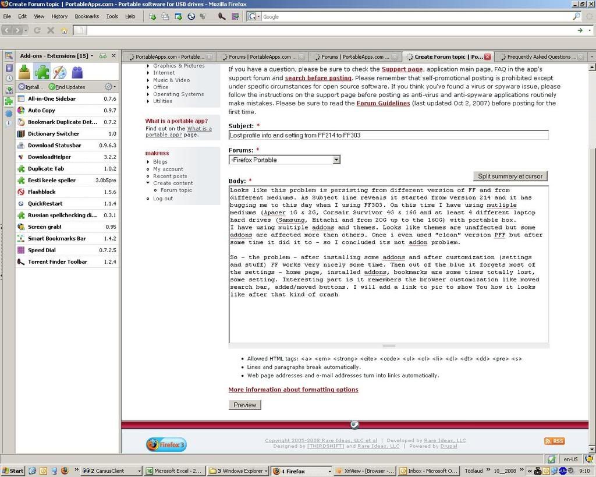This screenshot has height=477, width=596.
Task: Open the Home page button
Action: (x=64, y=30)
